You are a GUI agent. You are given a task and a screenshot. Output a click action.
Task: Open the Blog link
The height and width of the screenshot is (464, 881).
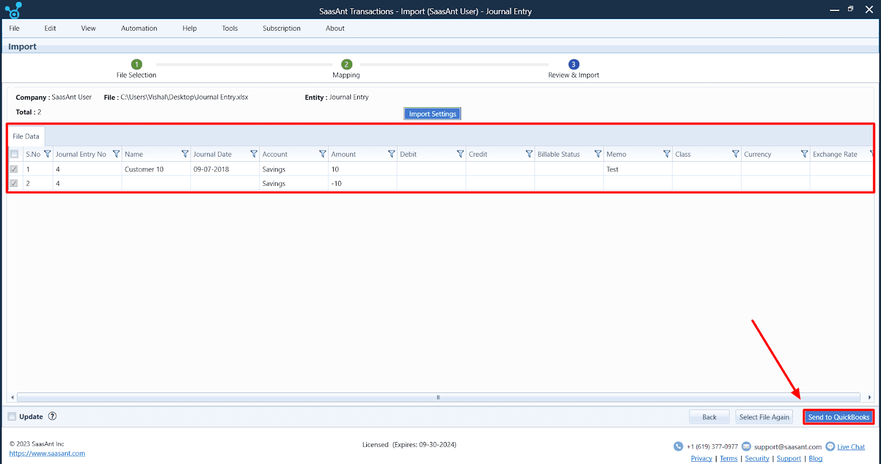(815, 459)
